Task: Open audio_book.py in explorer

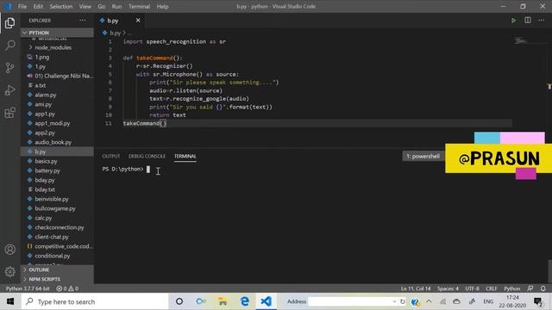Action: 58,142
